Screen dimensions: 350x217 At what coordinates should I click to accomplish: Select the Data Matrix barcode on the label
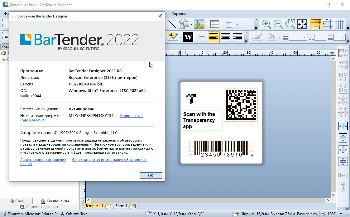point(241,105)
